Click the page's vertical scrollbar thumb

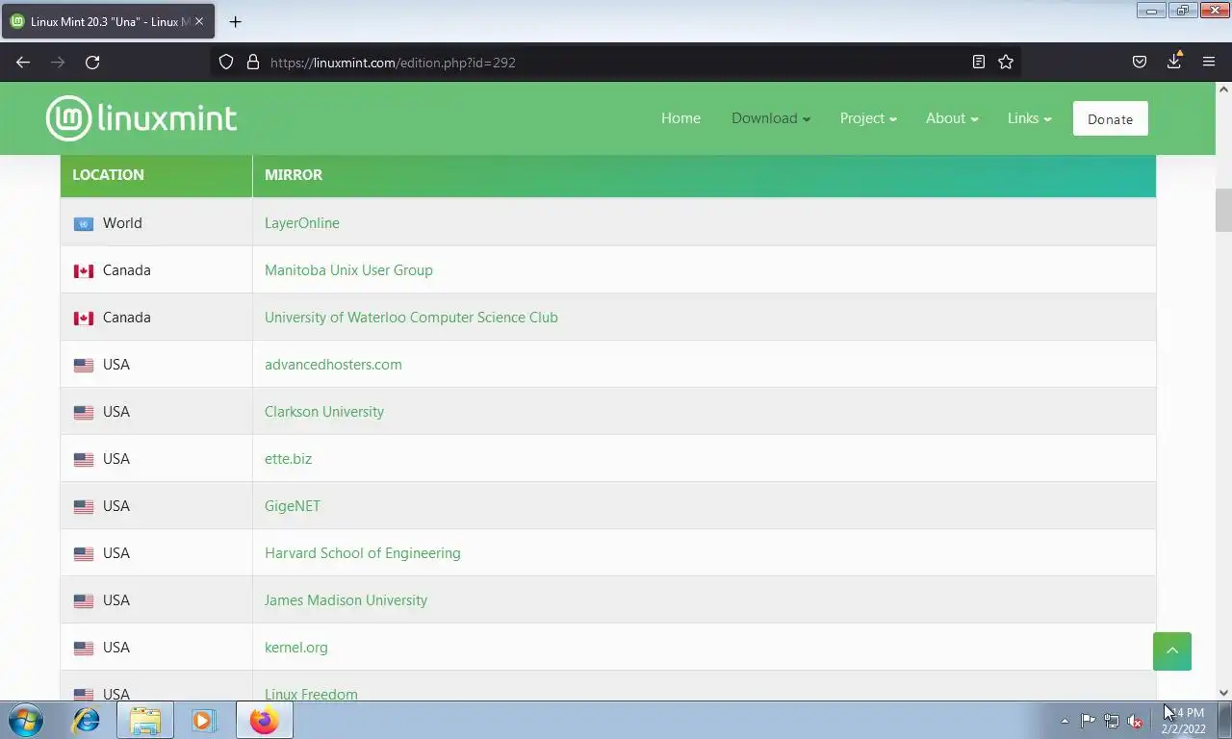[1223, 211]
